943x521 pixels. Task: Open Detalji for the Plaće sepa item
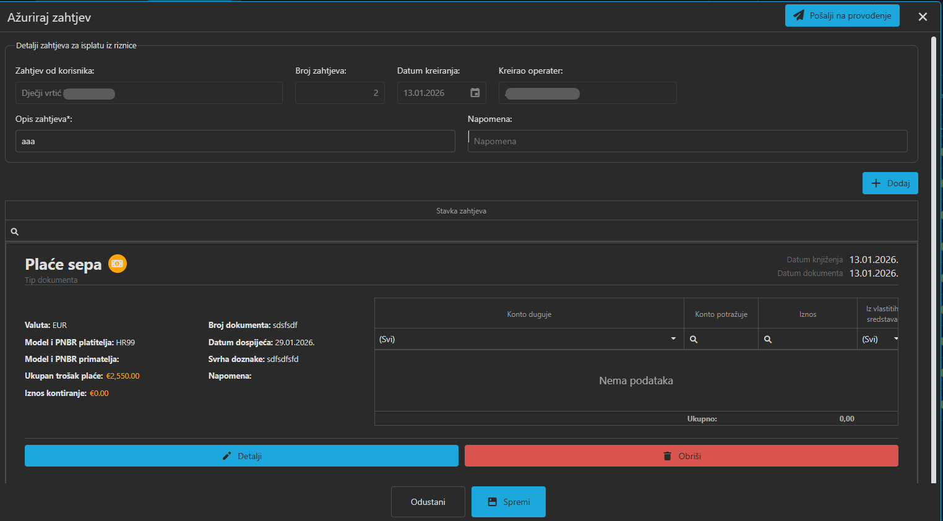tap(241, 456)
